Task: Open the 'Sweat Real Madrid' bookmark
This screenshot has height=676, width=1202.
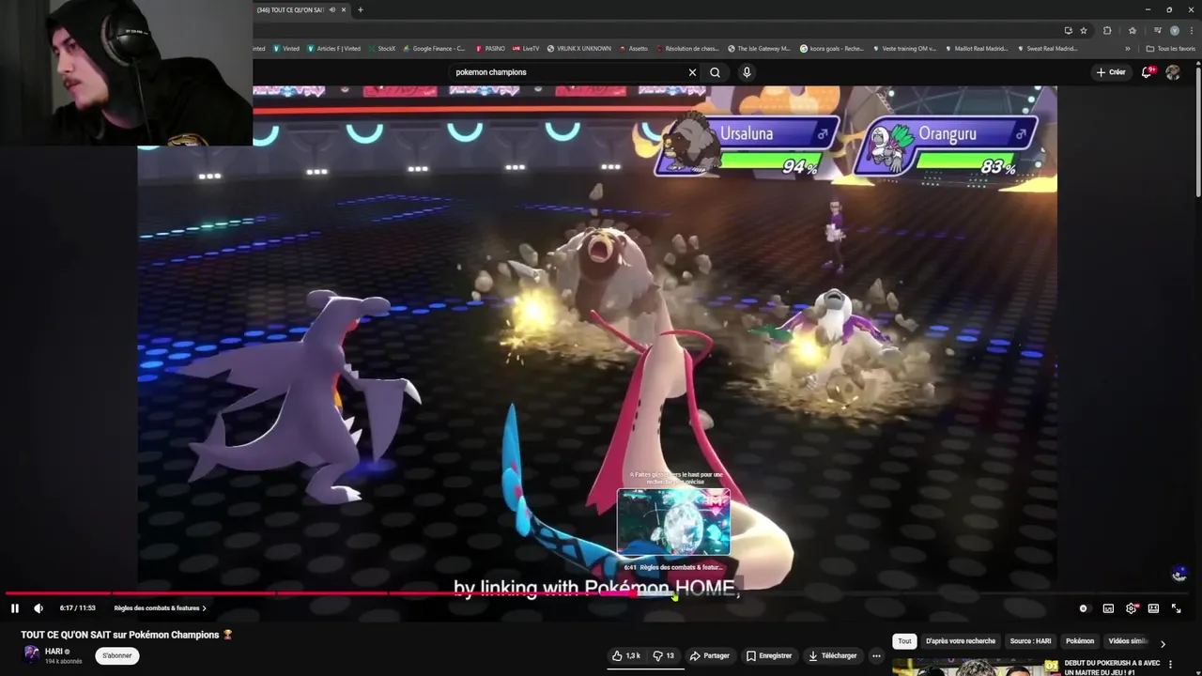Action: tap(1048, 49)
